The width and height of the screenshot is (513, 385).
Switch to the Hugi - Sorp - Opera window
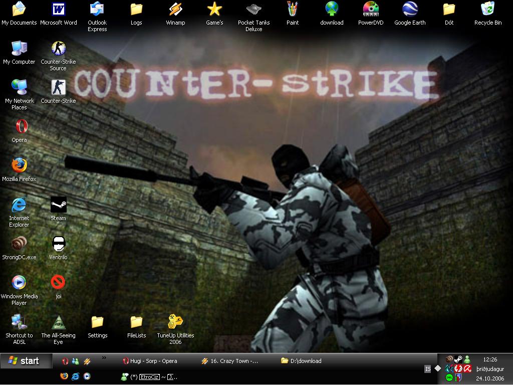(150, 361)
